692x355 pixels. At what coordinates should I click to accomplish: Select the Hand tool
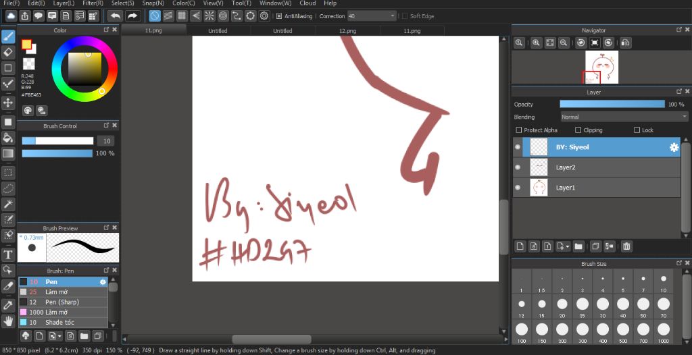pyautogui.click(x=8, y=321)
